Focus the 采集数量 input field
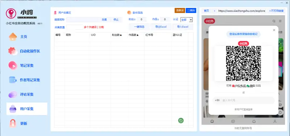The height and width of the screenshot is (136, 290). click(x=75, y=27)
